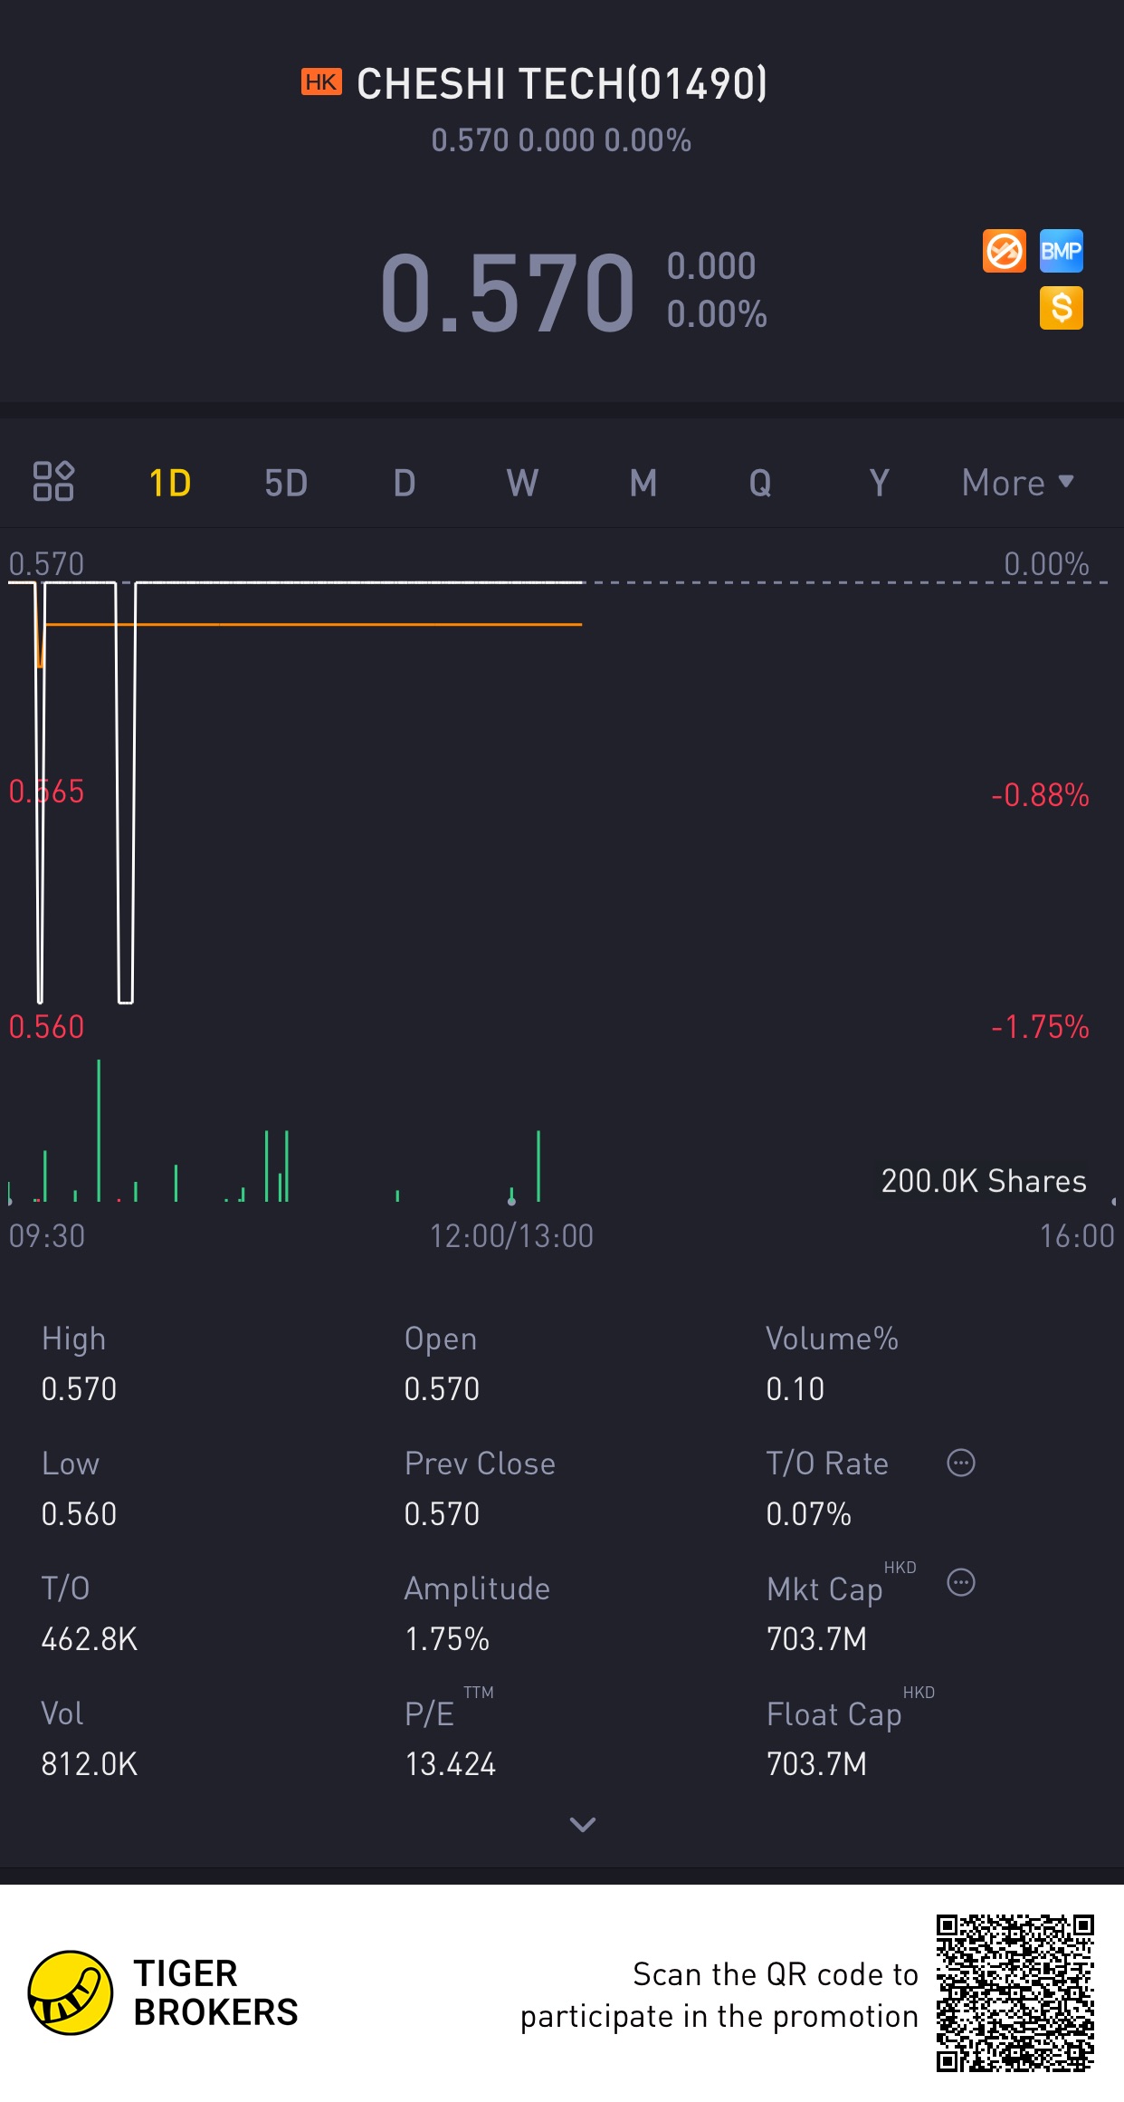Select the quarterly Q chart period
The width and height of the screenshot is (1124, 2102).
click(760, 483)
